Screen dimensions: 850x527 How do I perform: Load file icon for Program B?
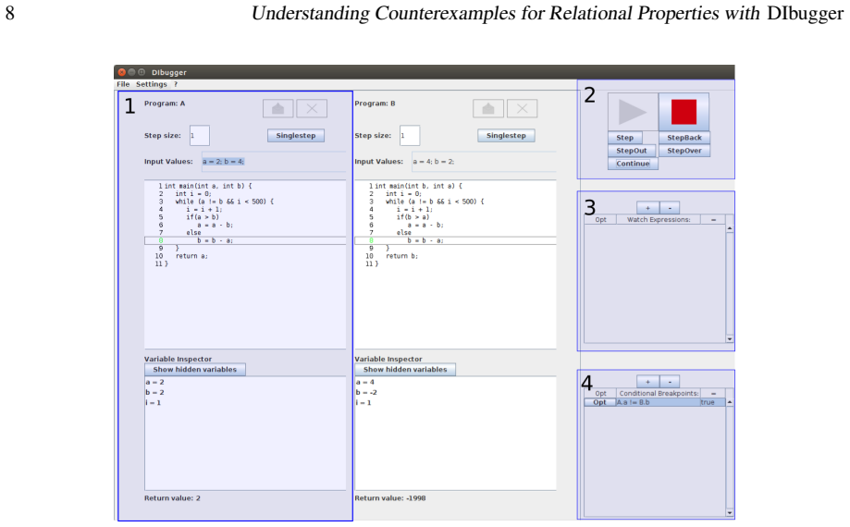click(488, 108)
